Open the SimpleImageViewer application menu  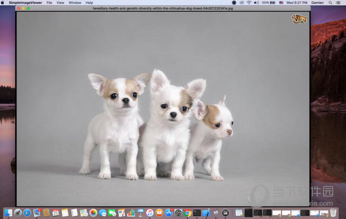[x=26, y=3]
